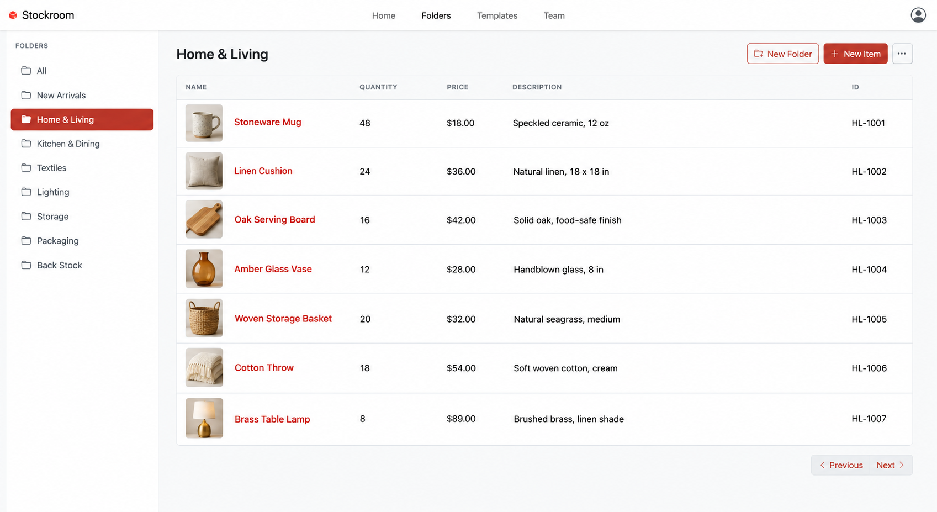Select the Kitchen & Dining folder label
The height and width of the screenshot is (512, 937).
(x=68, y=144)
